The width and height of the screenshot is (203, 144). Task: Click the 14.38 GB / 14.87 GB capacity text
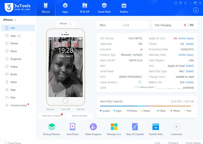[182, 101]
